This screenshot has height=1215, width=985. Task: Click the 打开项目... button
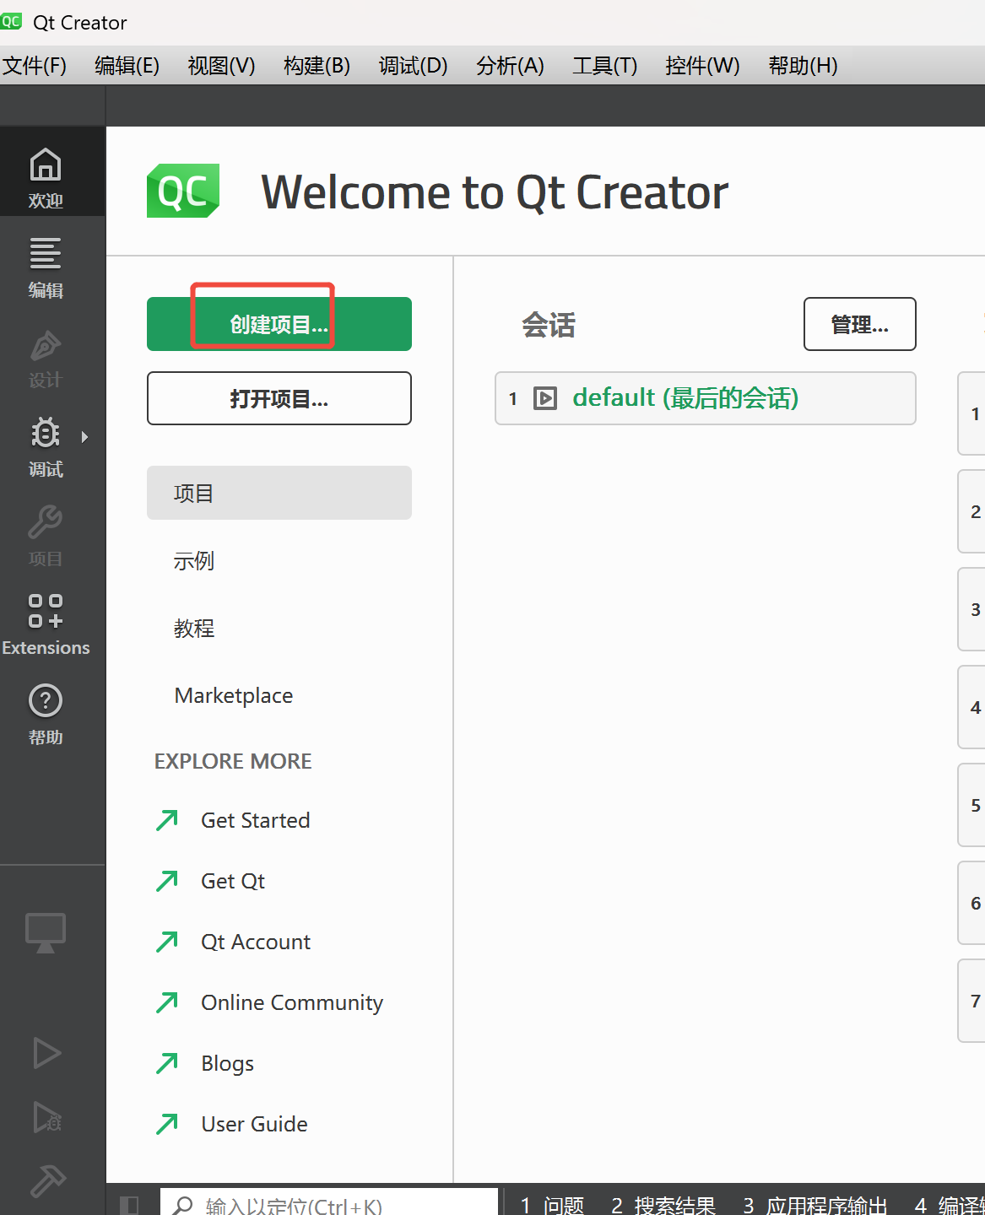pyautogui.click(x=279, y=398)
